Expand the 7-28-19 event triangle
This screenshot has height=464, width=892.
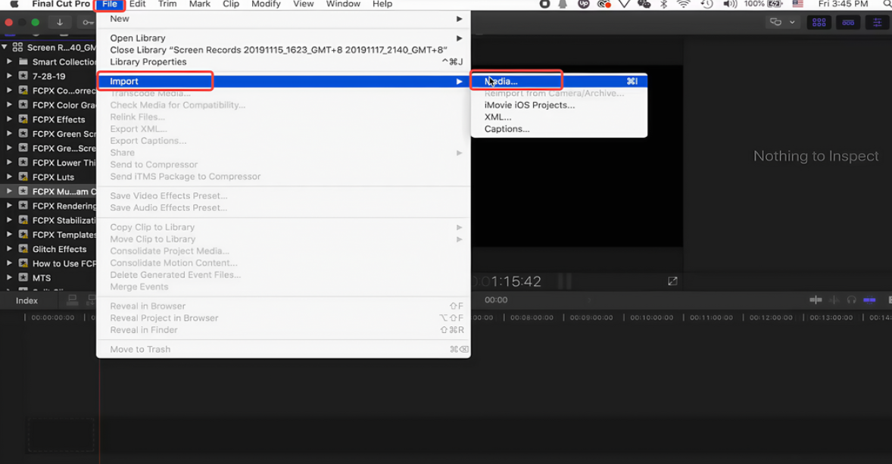(9, 76)
